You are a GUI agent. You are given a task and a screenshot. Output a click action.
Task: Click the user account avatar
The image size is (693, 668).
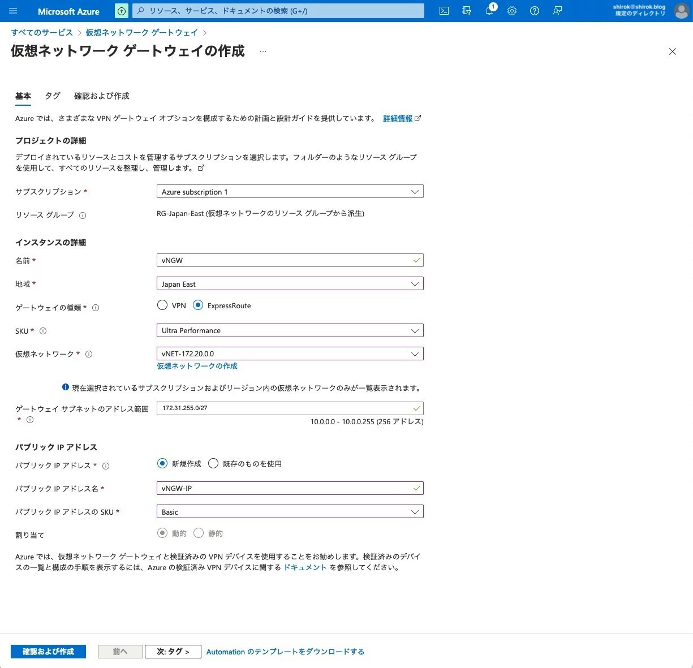(681, 11)
